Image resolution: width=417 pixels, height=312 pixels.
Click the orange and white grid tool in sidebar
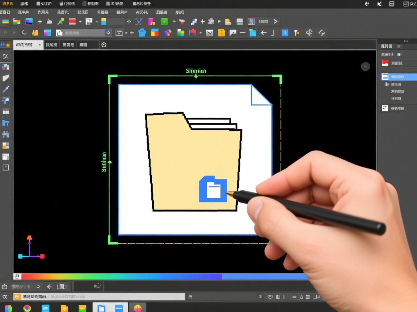pyautogui.click(x=5, y=146)
